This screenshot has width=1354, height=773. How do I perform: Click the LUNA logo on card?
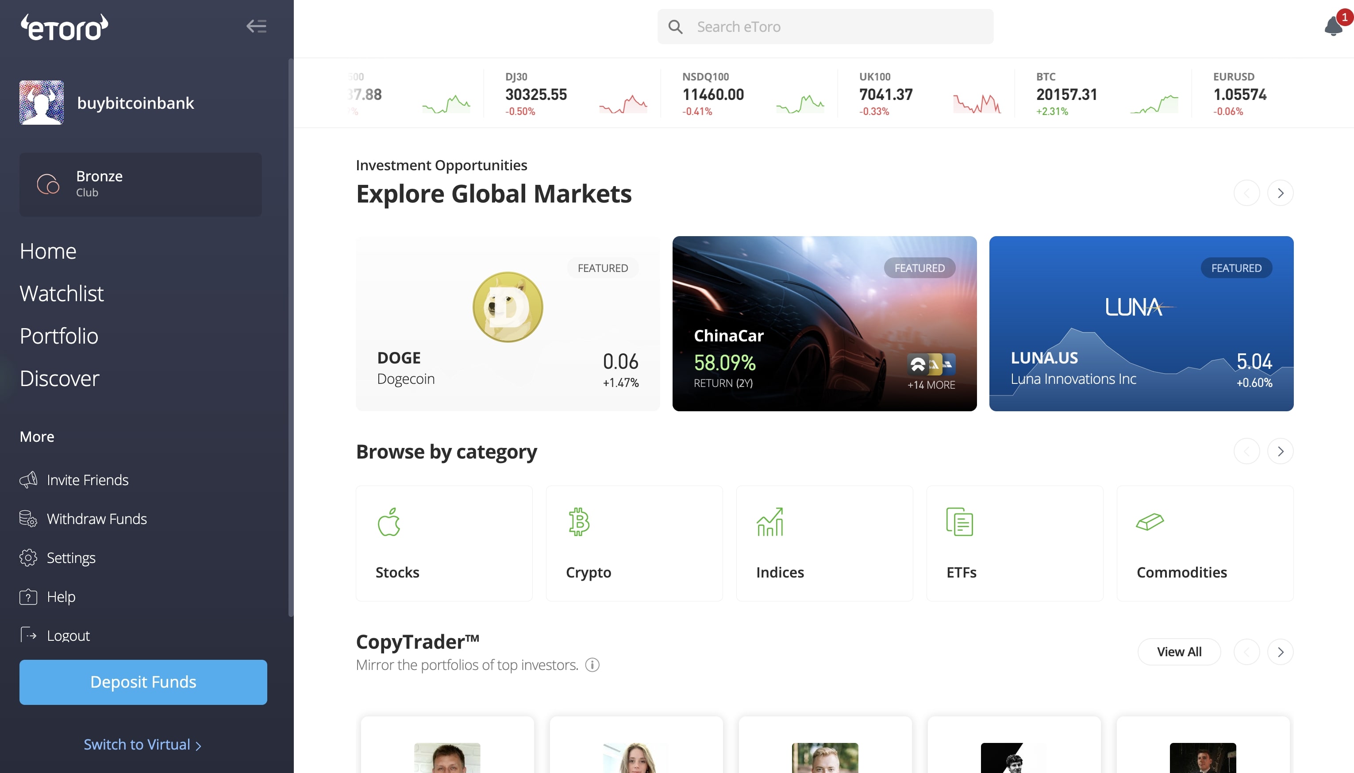click(x=1140, y=307)
